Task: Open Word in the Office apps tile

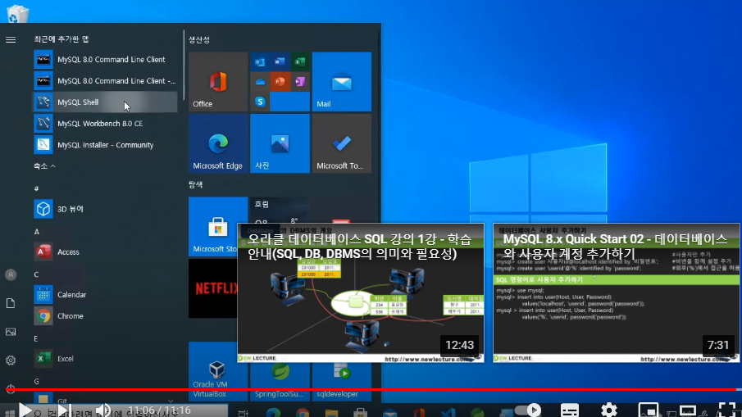Action: [x=280, y=62]
